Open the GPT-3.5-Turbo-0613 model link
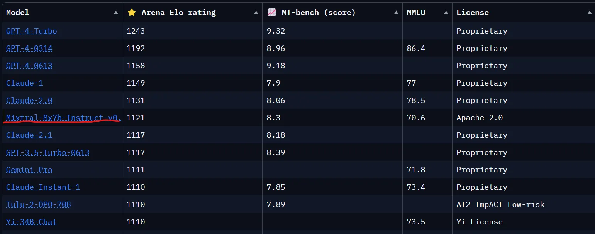This screenshot has width=595, height=234. 48,152
